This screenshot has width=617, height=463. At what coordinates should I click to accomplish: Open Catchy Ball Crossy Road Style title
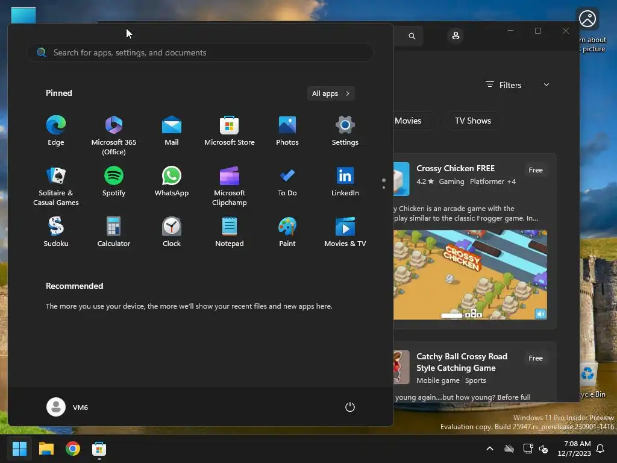(462, 362)
